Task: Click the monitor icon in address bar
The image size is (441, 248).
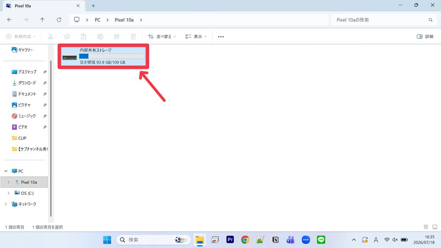Action: pos(77,20)
